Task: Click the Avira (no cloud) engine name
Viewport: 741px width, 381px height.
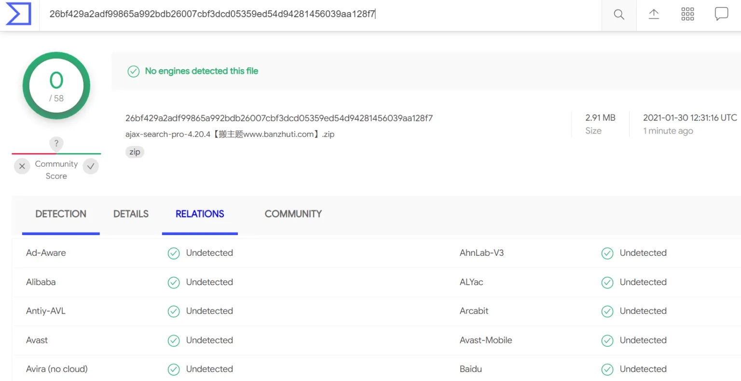Action: tap(57, 369)
